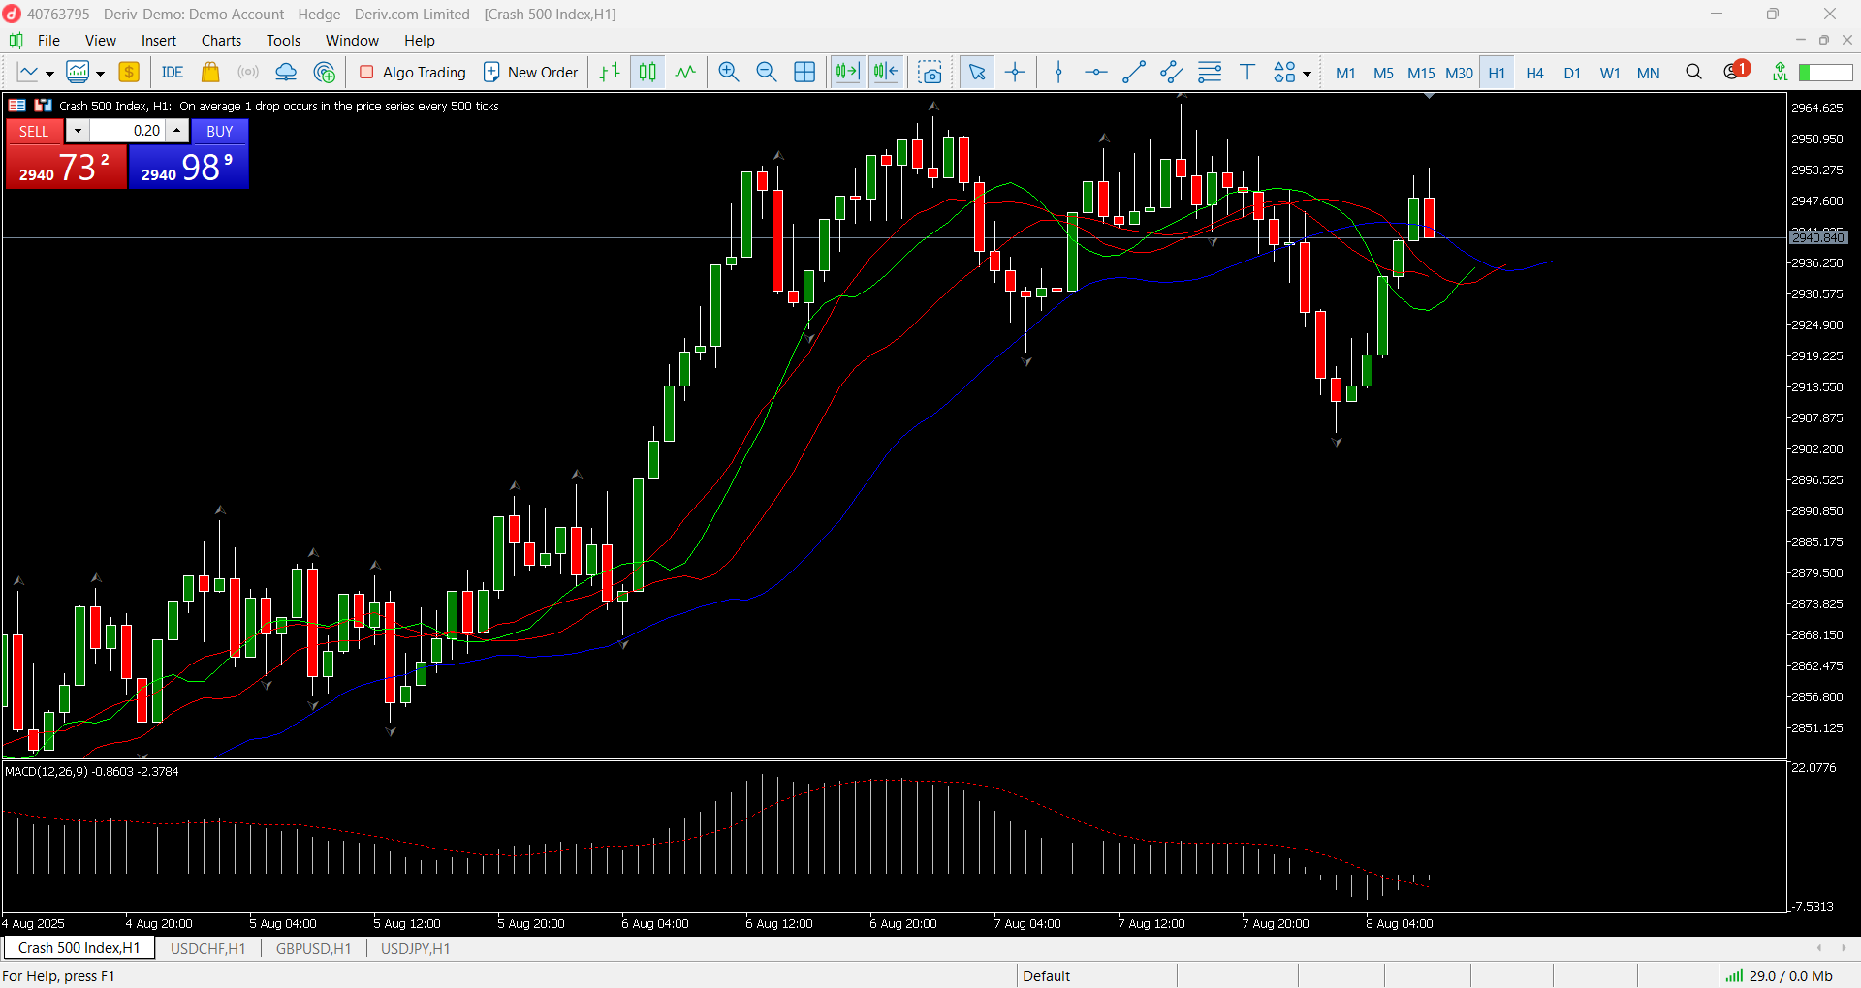This screenshot has width=1861, height=988.
Task: Open the volume dropdown in trade panel
Action: coord(78,131)
